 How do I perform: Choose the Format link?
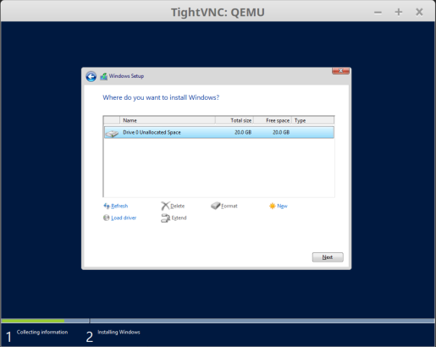point(229,206)
